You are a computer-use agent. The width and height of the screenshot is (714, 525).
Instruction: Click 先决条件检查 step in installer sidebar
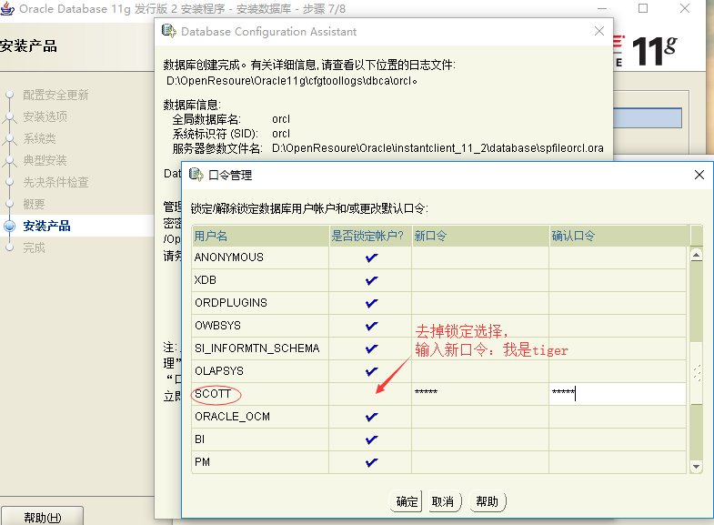55,182
